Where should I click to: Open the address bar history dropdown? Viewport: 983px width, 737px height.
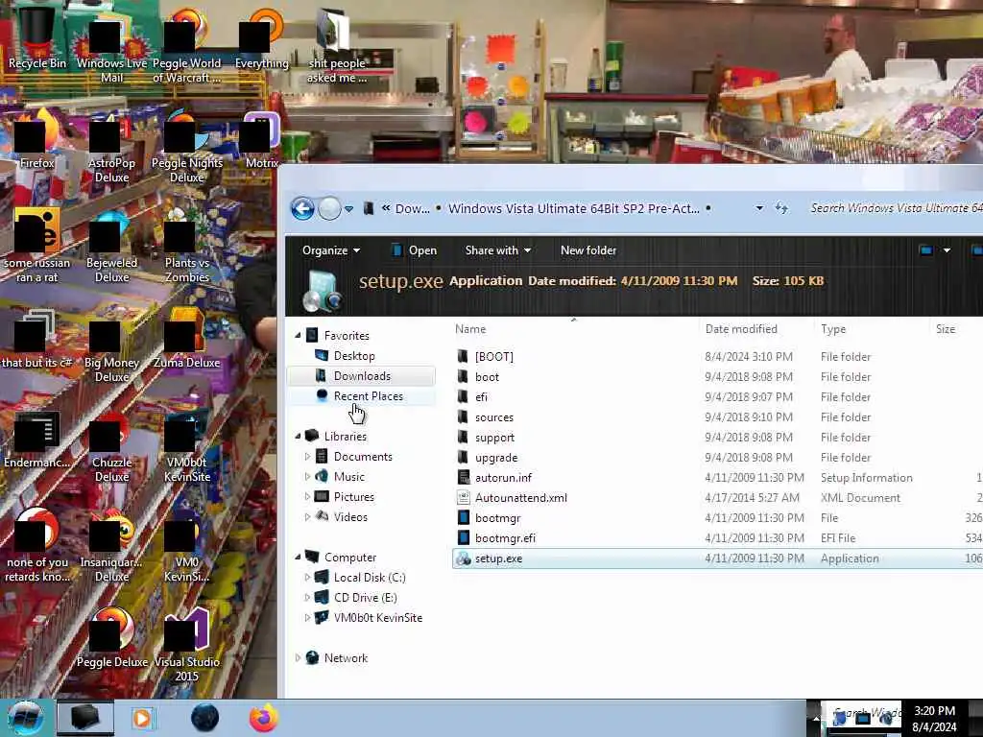759,208
